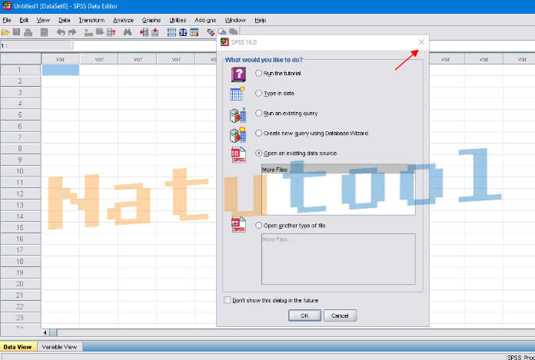The width and height of the screenshot is (535, 360).
Task: Select row header 16
Action: tap(21, 239)
